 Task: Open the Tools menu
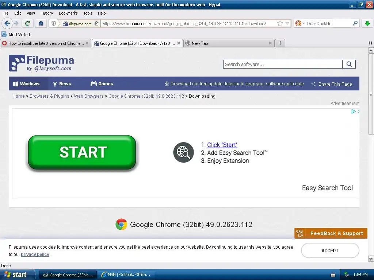(x=88, y=13)
